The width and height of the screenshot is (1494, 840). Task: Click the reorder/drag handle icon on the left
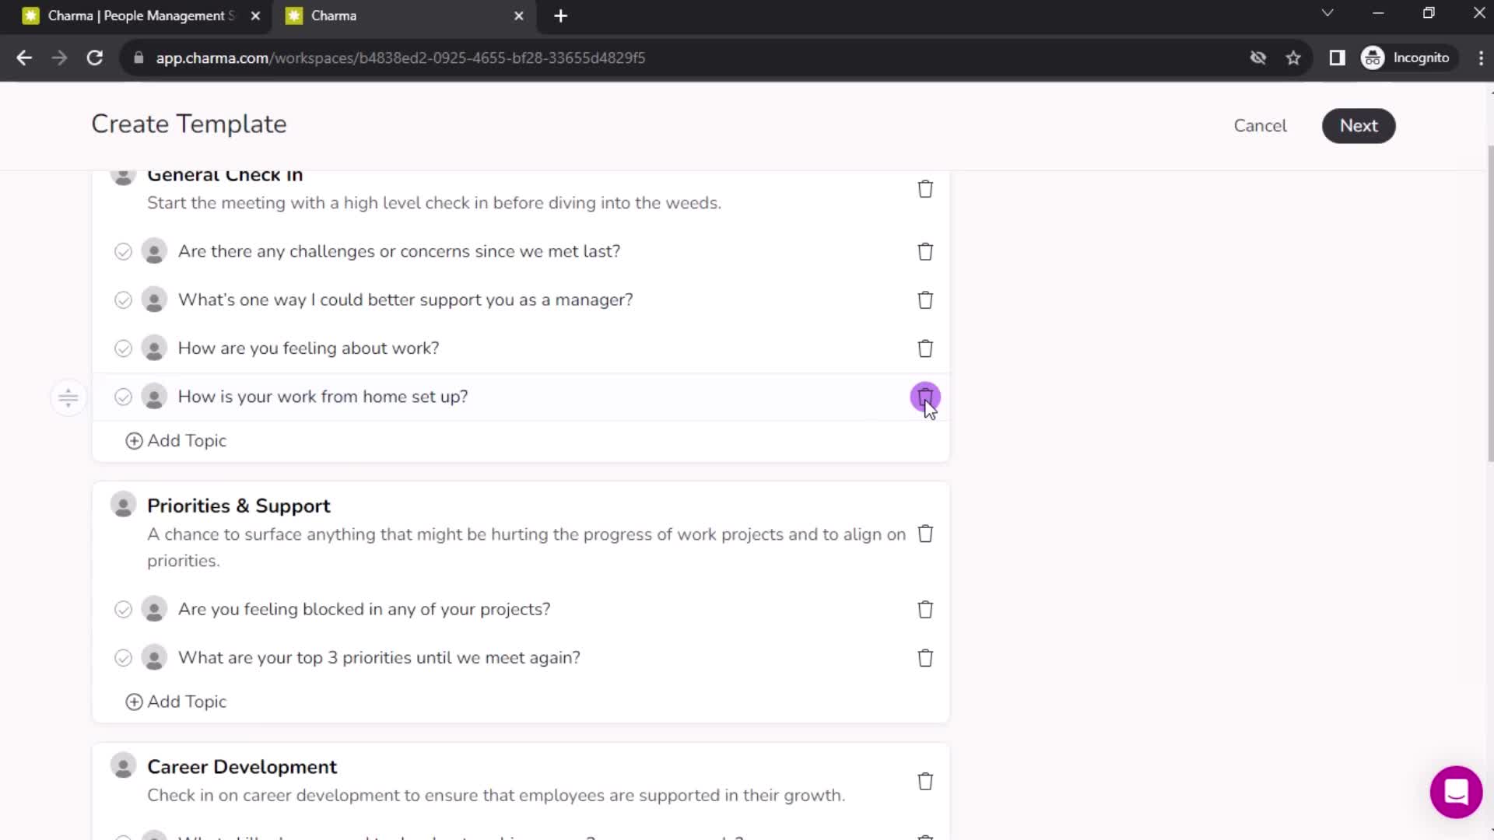pos(68,398)
